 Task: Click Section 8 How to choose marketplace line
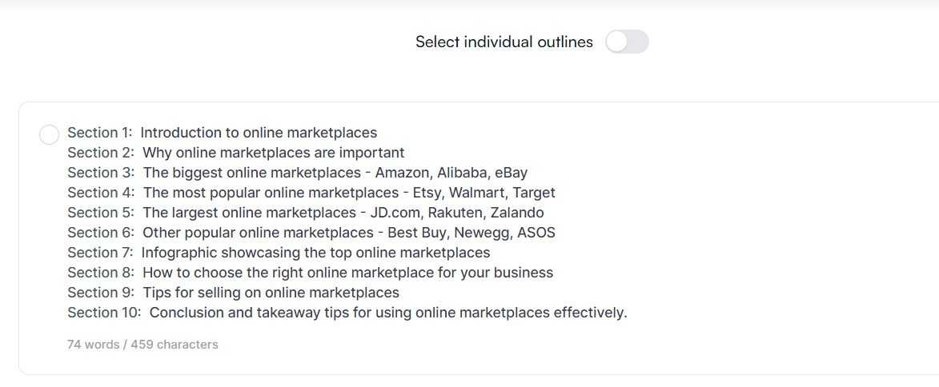(311, 273)
